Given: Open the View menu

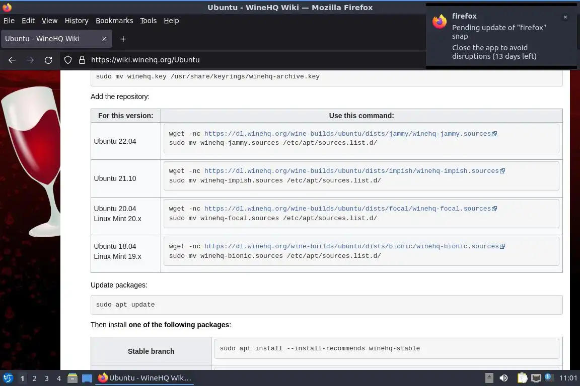Looking at the screenshot, I should click(x=49, y=21).
